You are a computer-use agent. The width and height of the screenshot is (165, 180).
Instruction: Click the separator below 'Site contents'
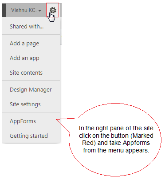[31, 81]
